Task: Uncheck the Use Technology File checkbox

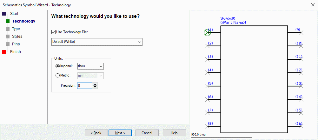Action: point(53,32)
